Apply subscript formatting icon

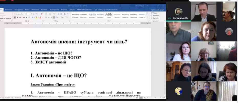[x=27, y=17]
